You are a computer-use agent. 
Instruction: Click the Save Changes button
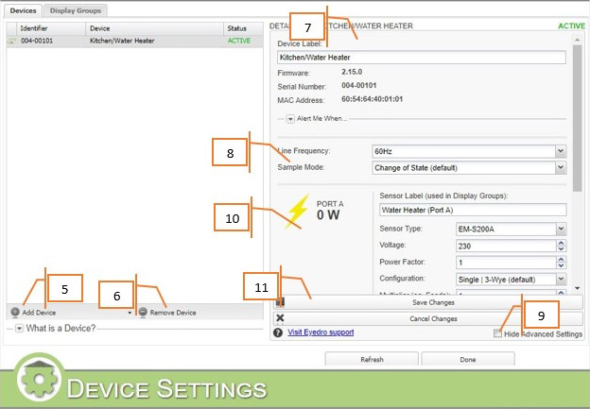[x=427, y=302]
